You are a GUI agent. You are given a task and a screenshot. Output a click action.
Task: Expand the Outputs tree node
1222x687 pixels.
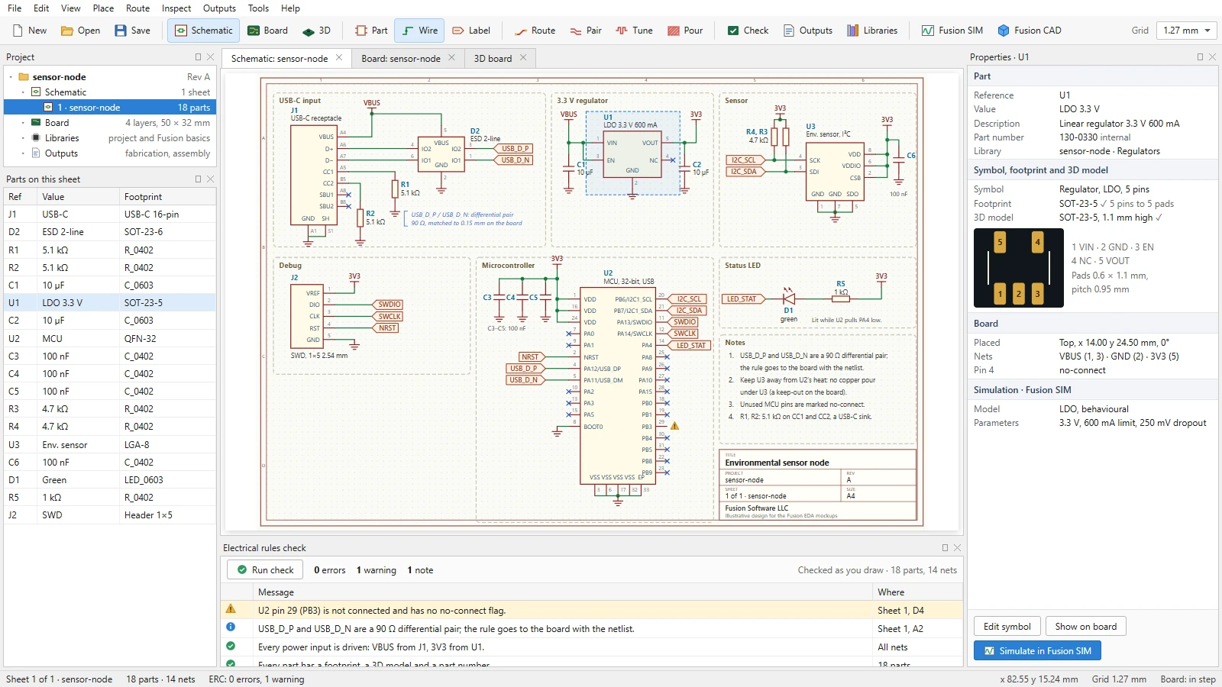(x=23, y=153)
